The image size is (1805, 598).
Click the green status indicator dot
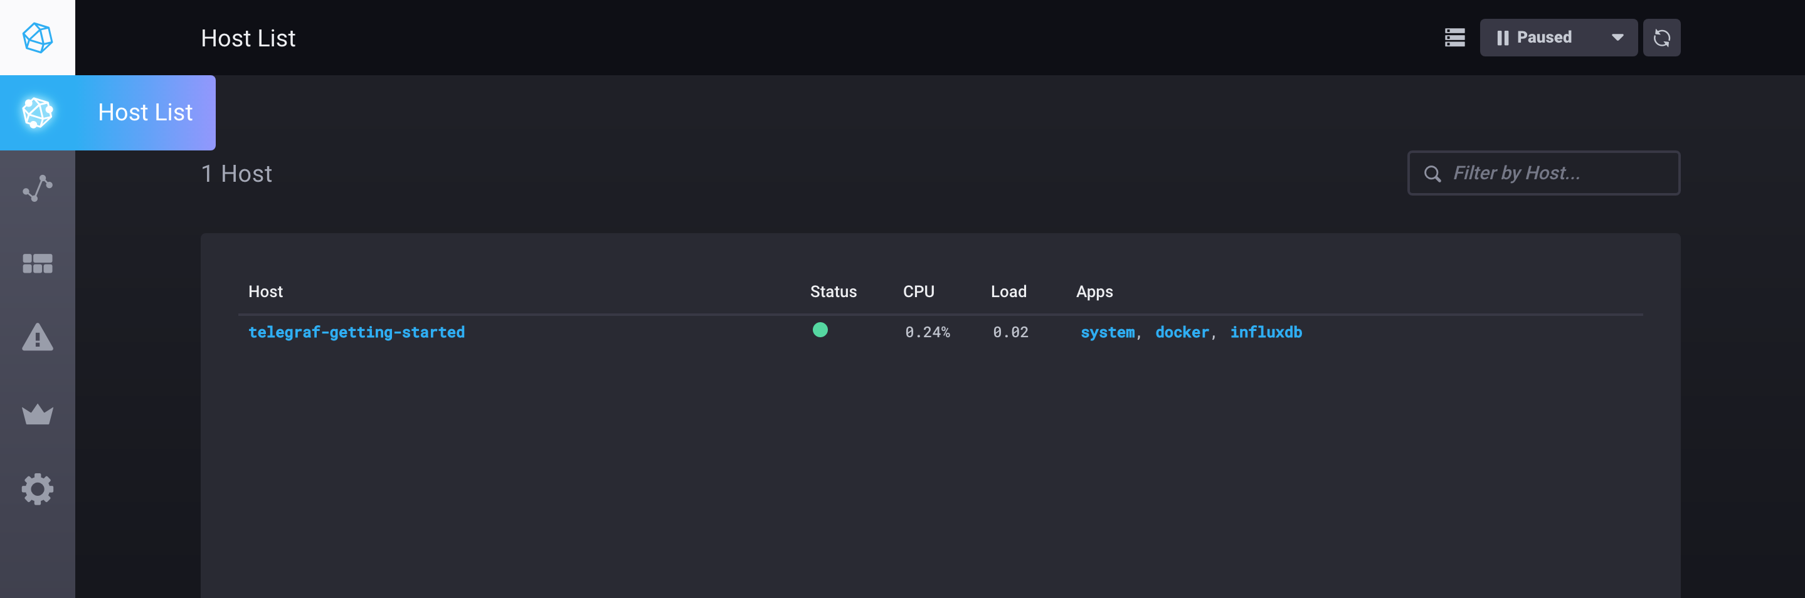point(820,330)
